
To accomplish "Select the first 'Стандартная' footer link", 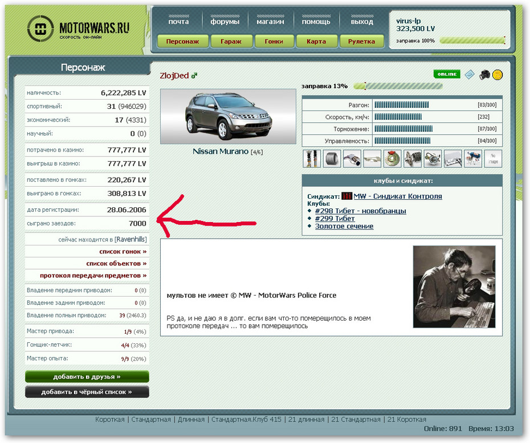I will click(x=151, y=419).
